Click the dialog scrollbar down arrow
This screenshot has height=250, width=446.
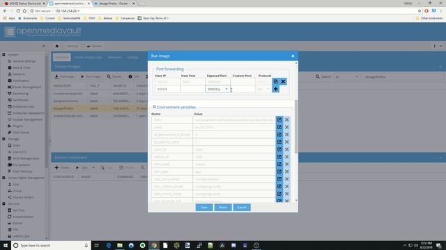(296, 201)
